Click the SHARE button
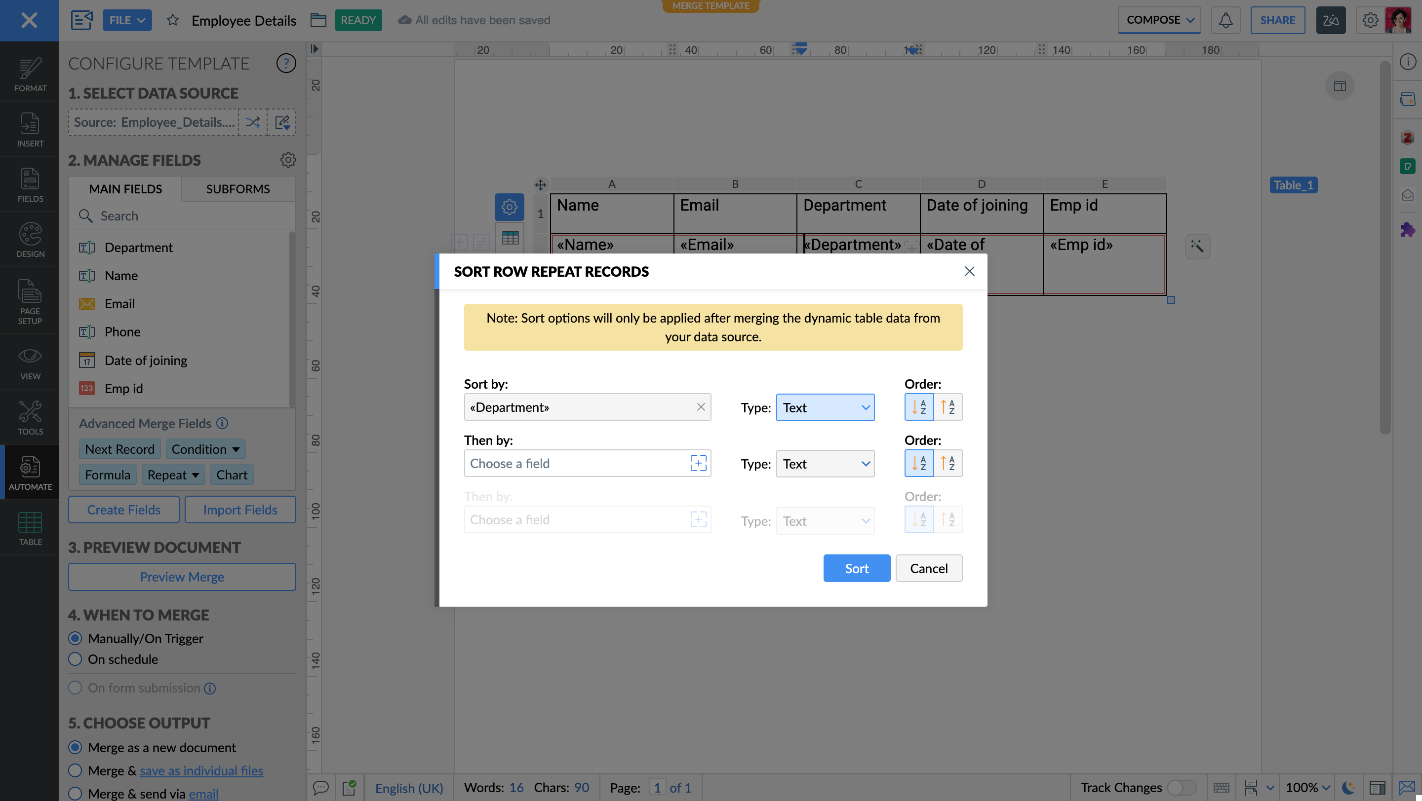Screen dimensions: 1422x801 coord(1277,20)
